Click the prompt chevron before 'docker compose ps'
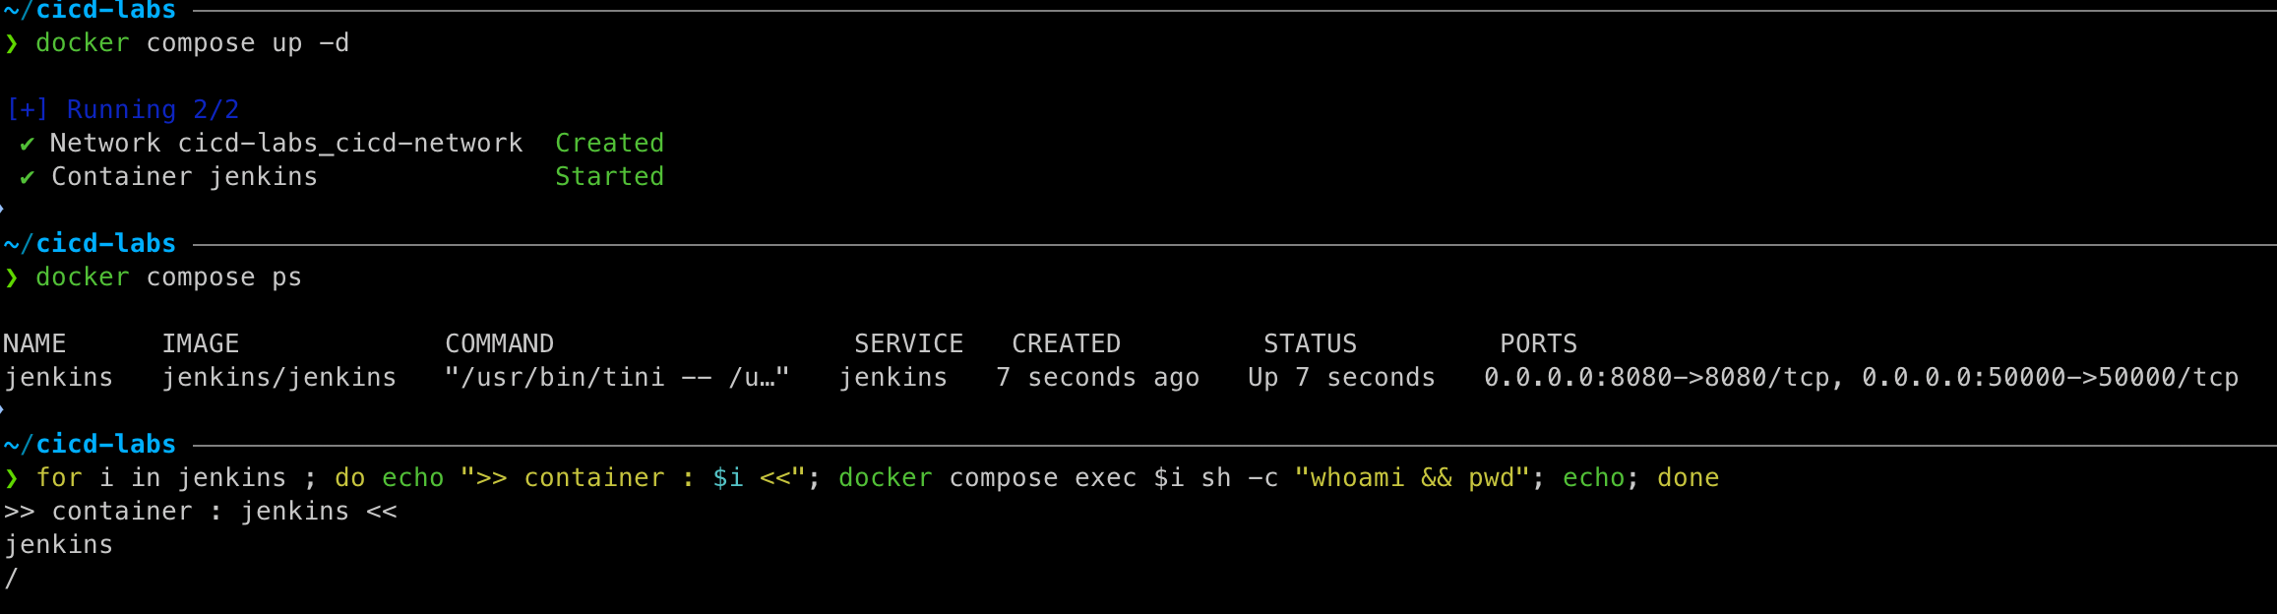Screen dimensions: 2277x614 pyautogui.click(x=12, y=277)
